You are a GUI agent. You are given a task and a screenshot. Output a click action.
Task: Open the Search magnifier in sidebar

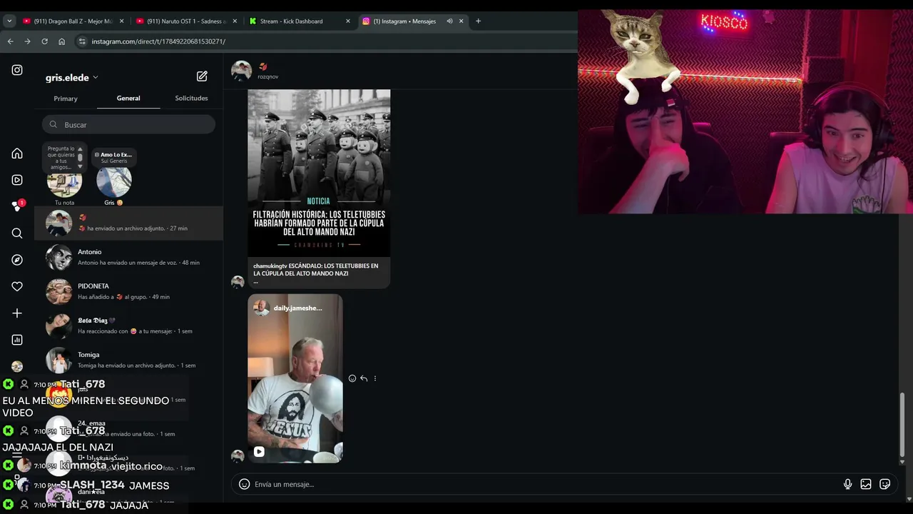(x=17, y=233)
